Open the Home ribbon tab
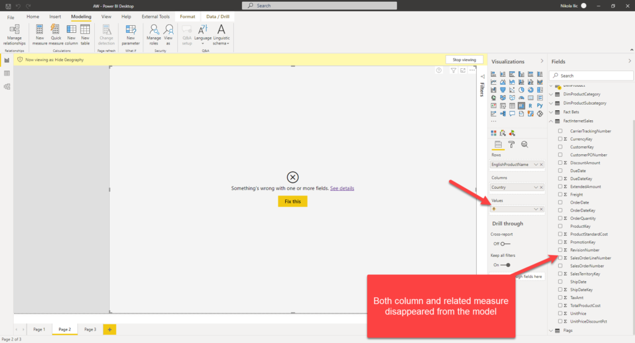635x343 pixels. pos(33,17)
